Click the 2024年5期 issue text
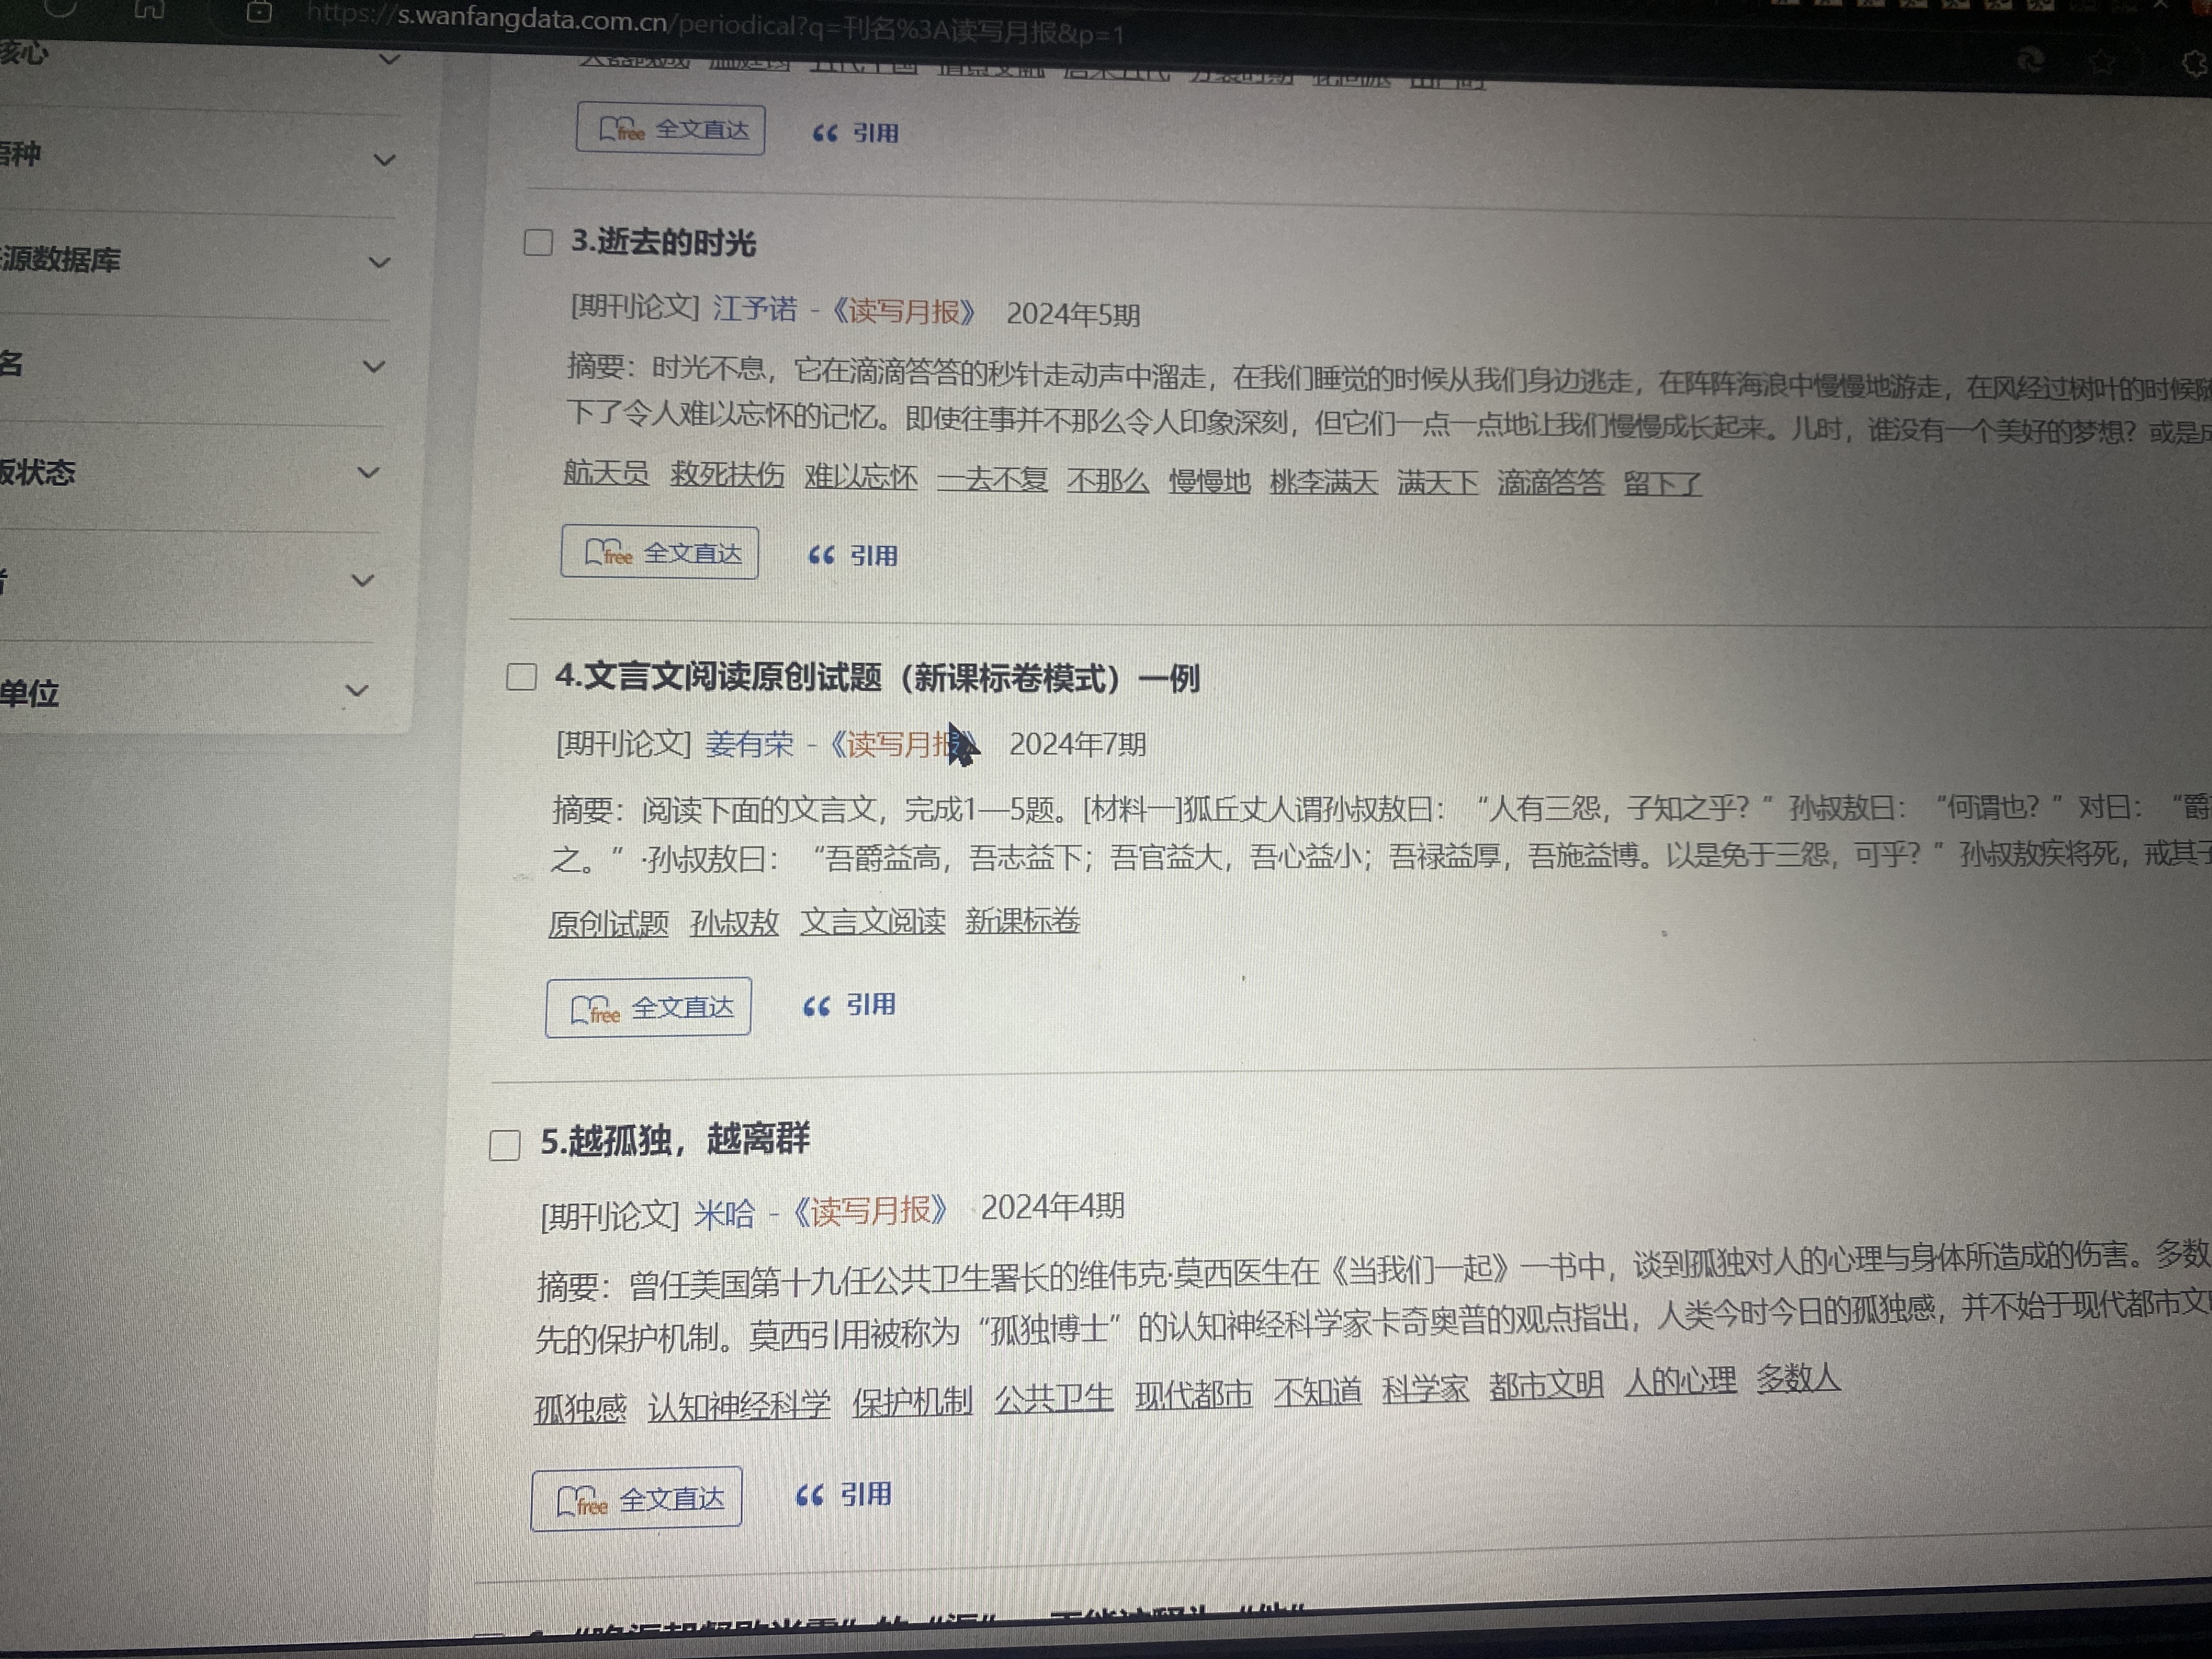Viewport: 2212px width, 1659px height. [1073, 314]
